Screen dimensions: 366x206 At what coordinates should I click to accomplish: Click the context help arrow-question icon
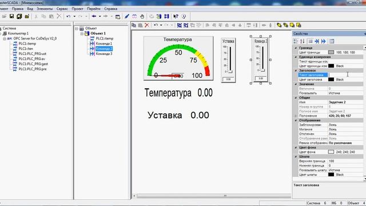coord(176,17)
